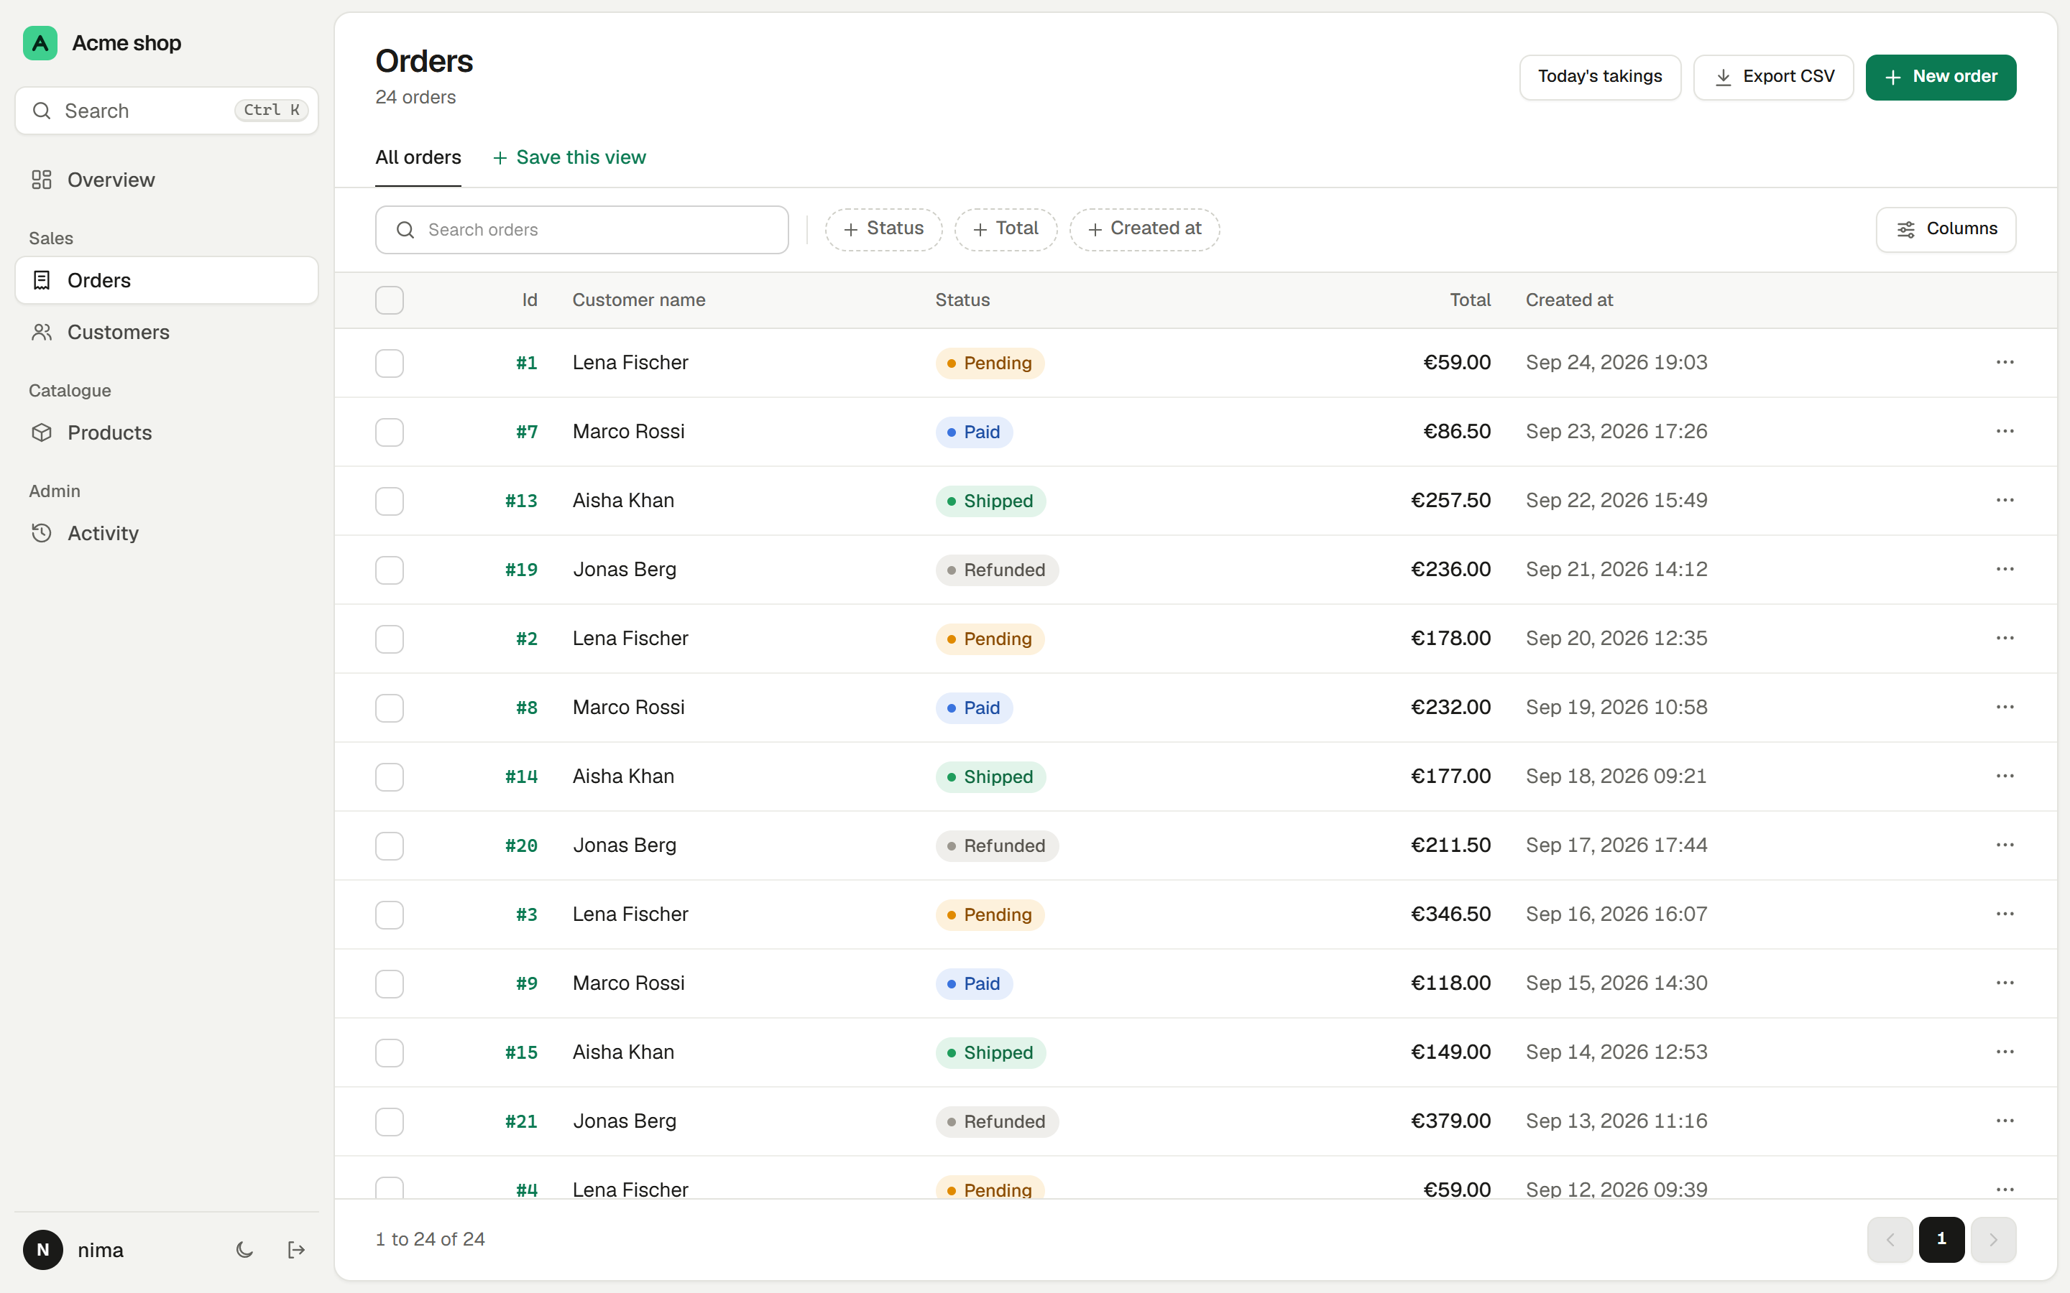Click Save this view
Image resolution: width=2070 pixels, height=1293 pixels.
(570, 157)
